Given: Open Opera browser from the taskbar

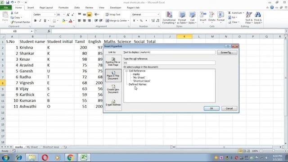Looking at the screenshot, I should [x=45, y=157].
